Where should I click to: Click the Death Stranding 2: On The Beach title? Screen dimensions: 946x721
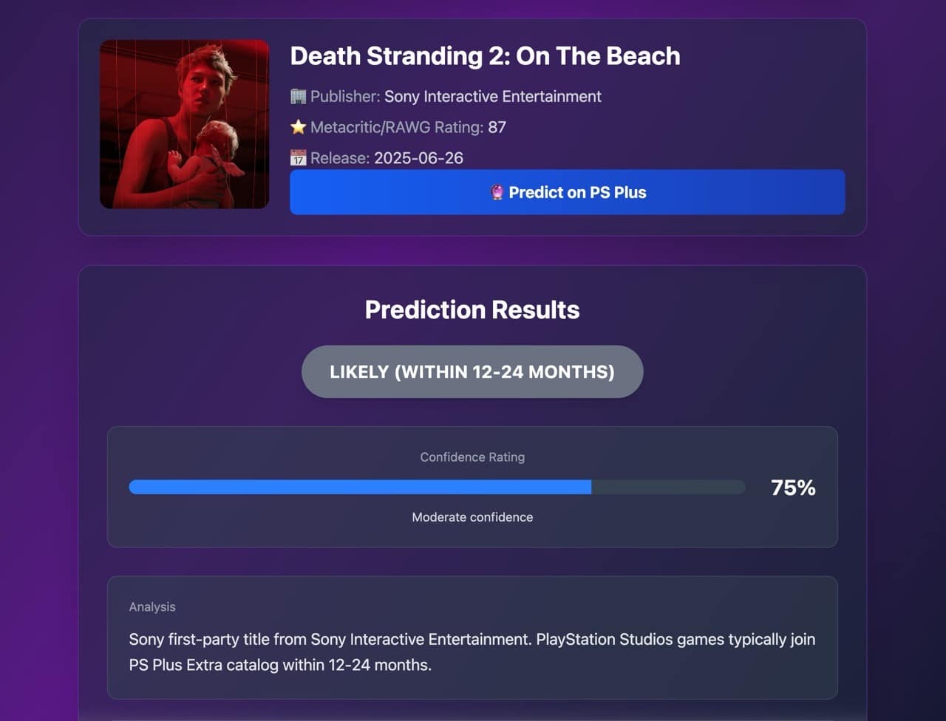point(485,56)
